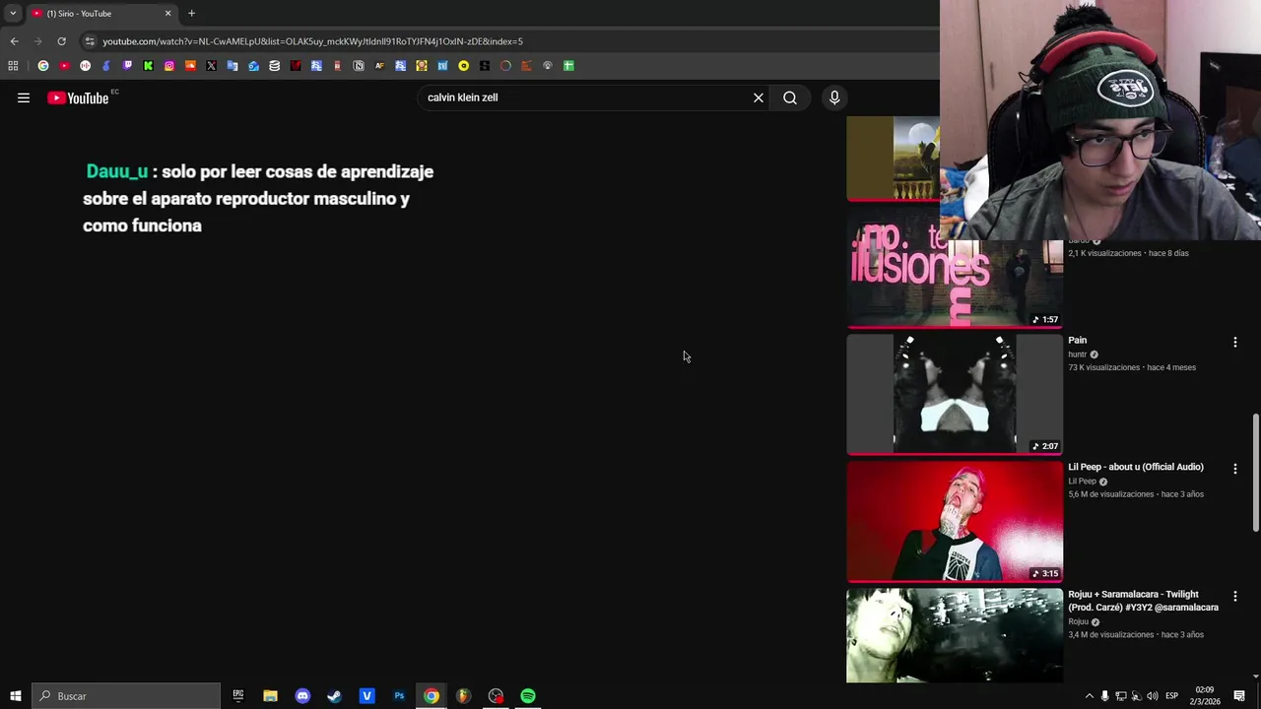Open the green plus bookmark icon
1261x709 pixels.
point(568,66)
